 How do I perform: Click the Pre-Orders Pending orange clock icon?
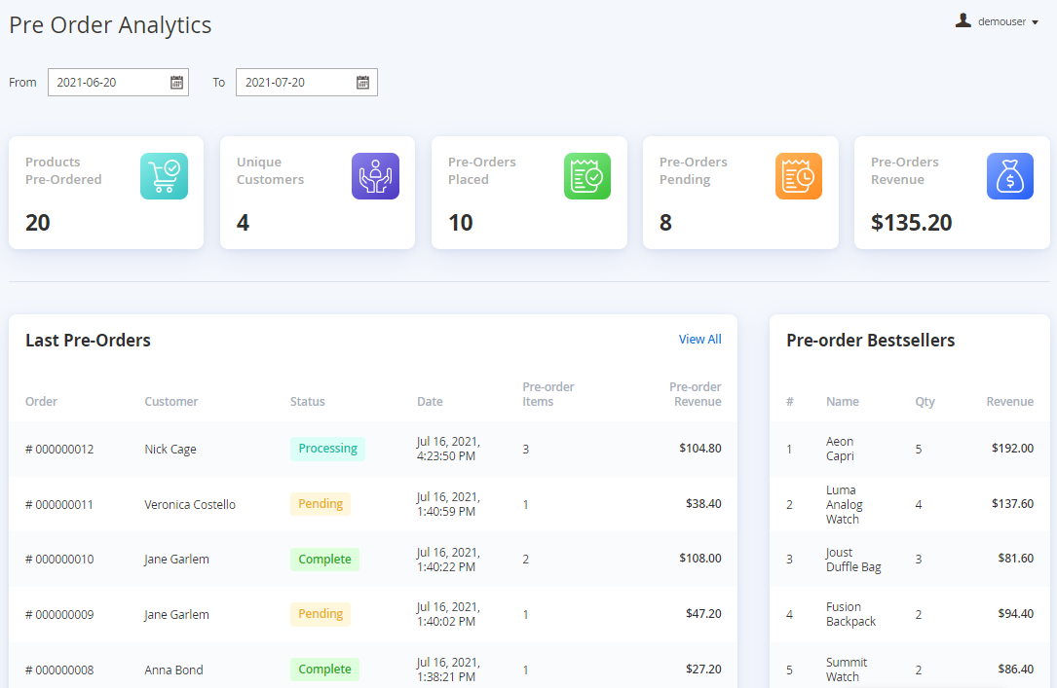(799, 176)
